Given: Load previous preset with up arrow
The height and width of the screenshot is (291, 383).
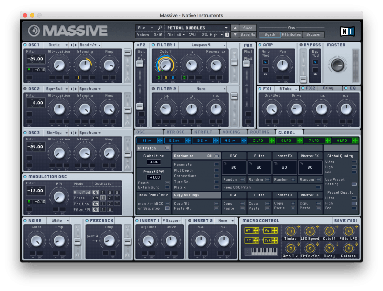Looking at the screenshot, I should [x=235, y=28].
